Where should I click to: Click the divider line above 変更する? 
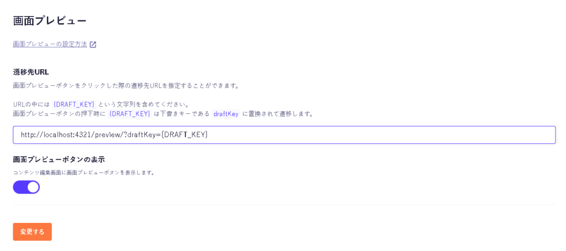[284, 205]
